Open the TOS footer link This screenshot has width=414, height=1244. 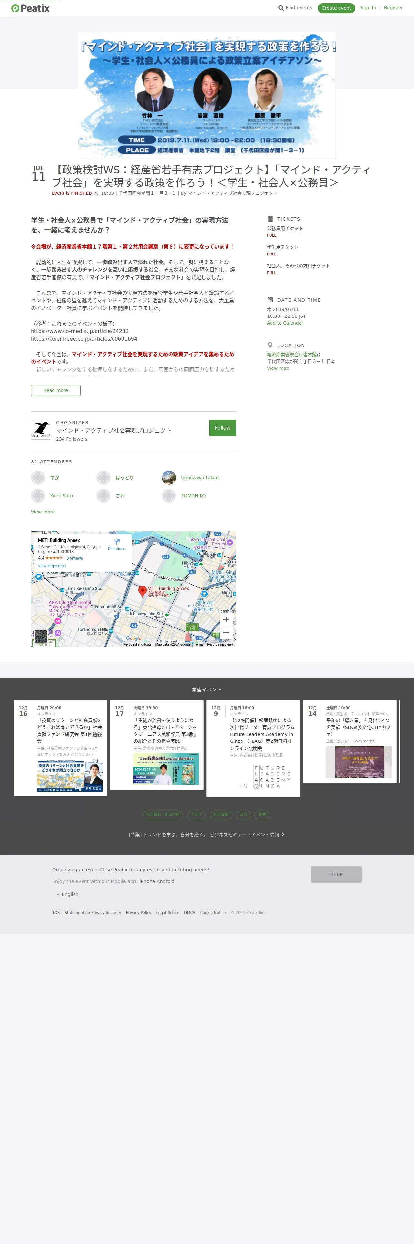56,913
